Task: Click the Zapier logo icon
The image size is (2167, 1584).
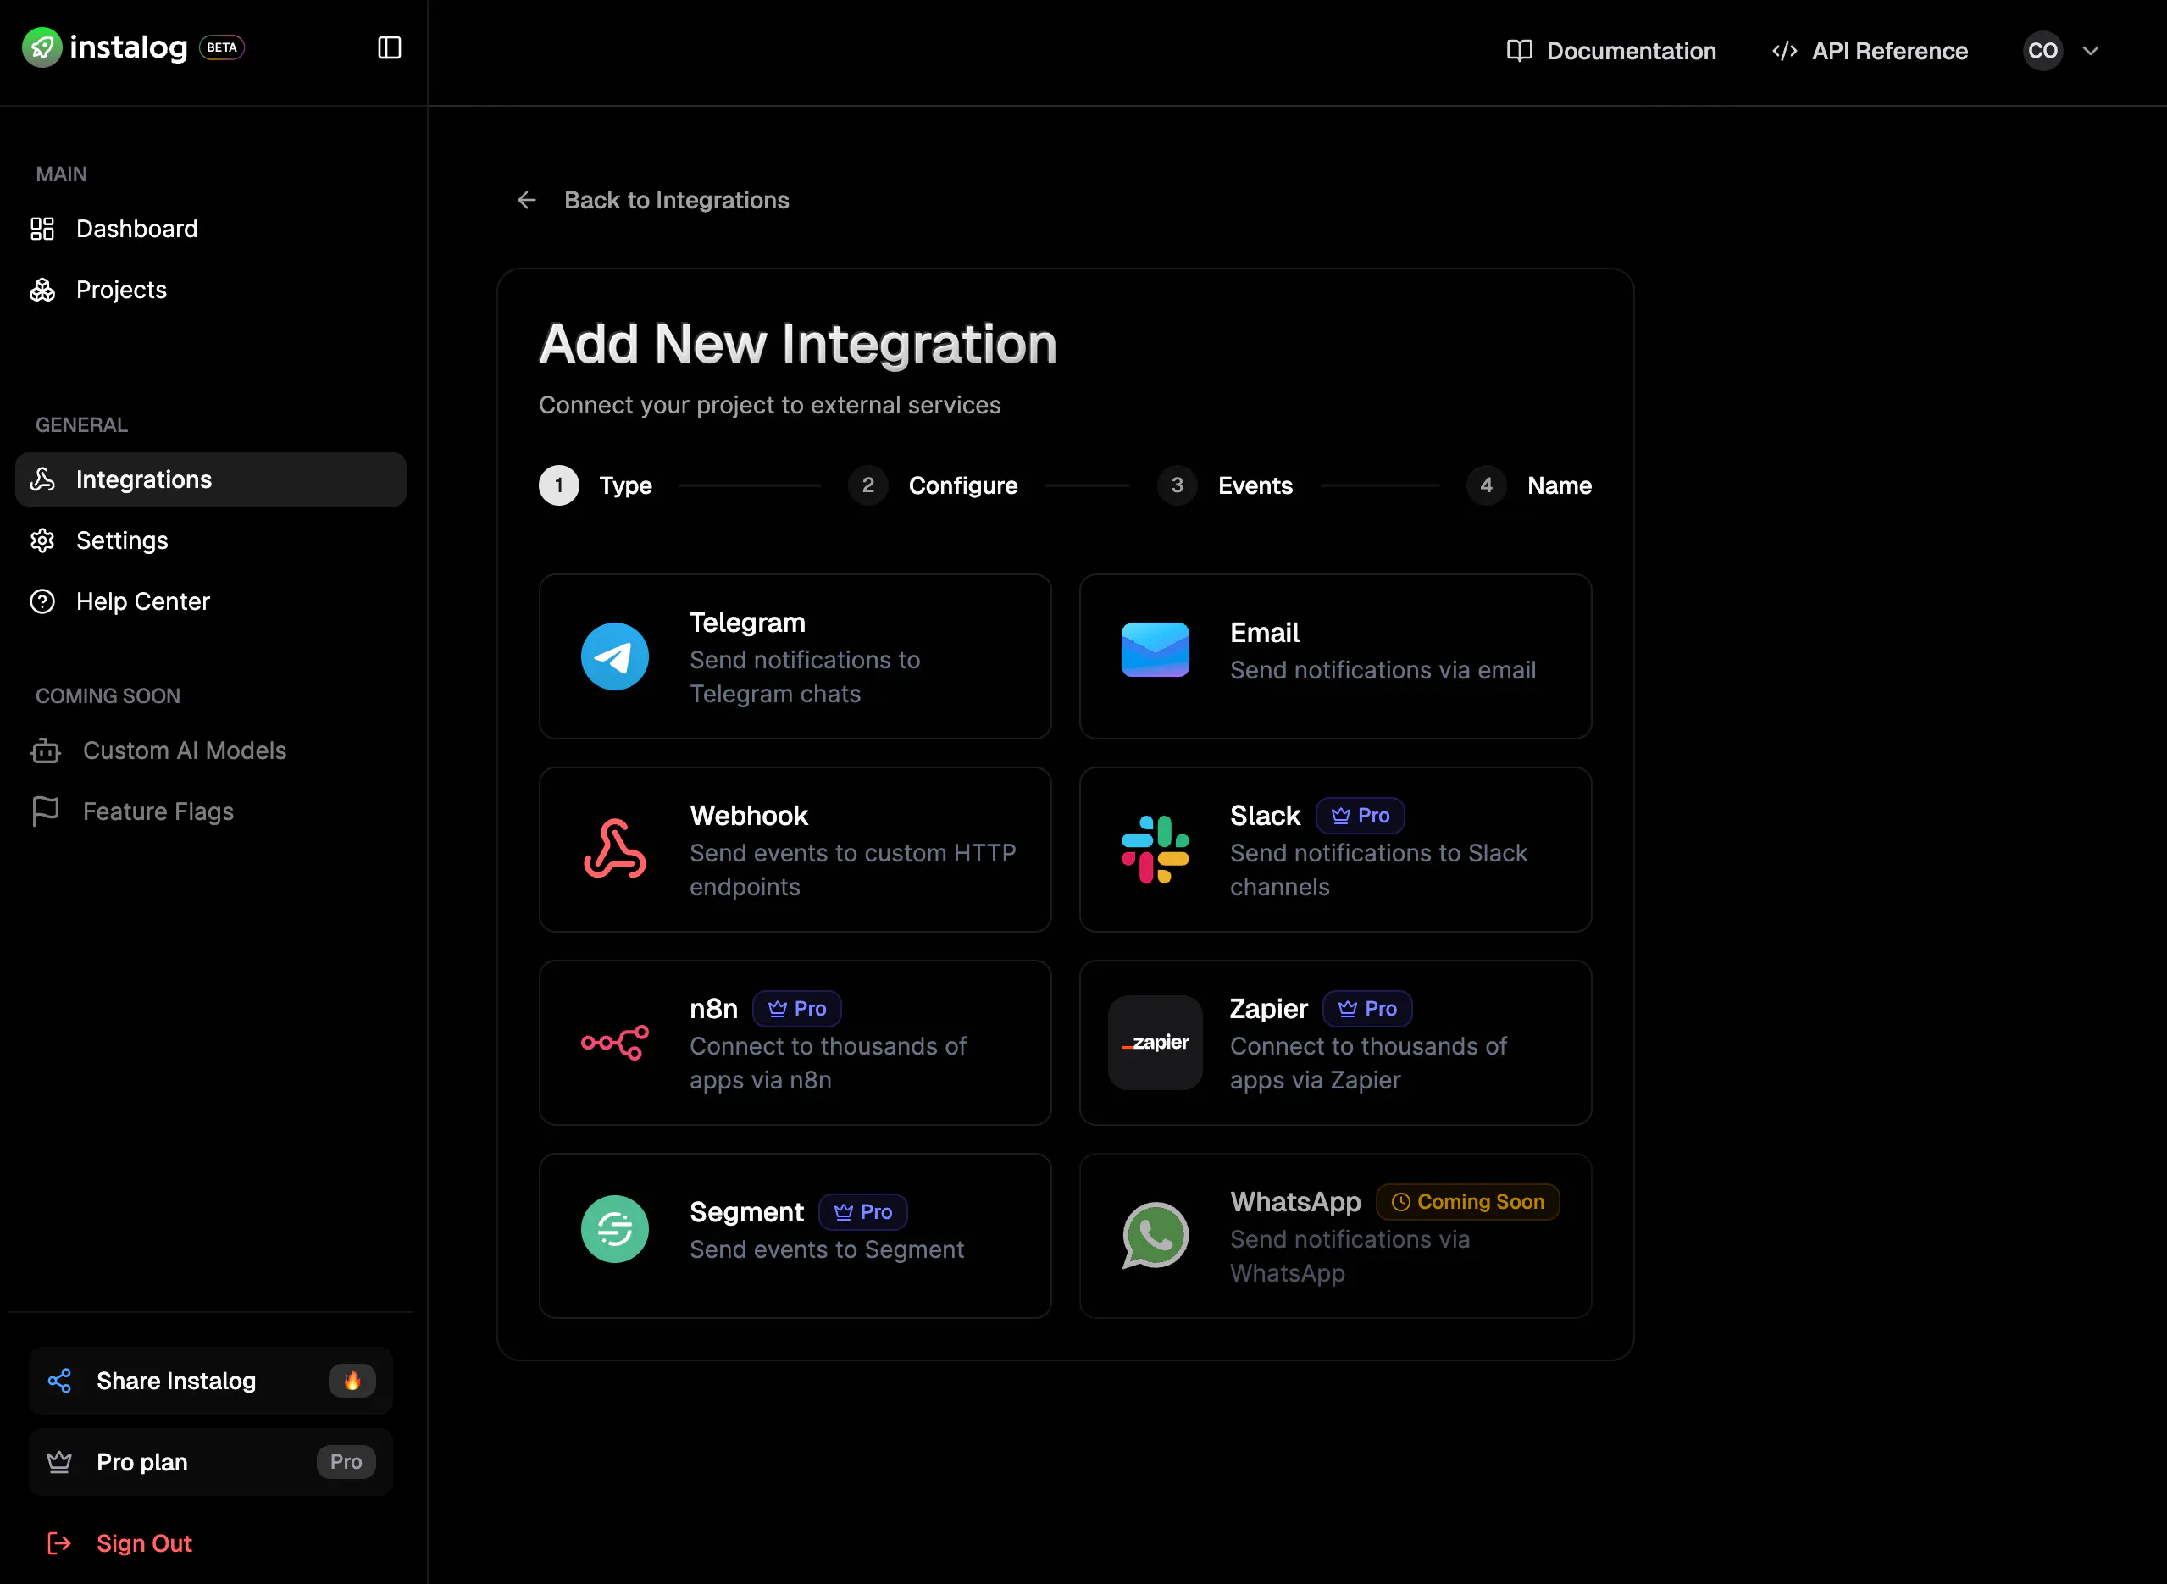Action: (x=1156, y=1042)
